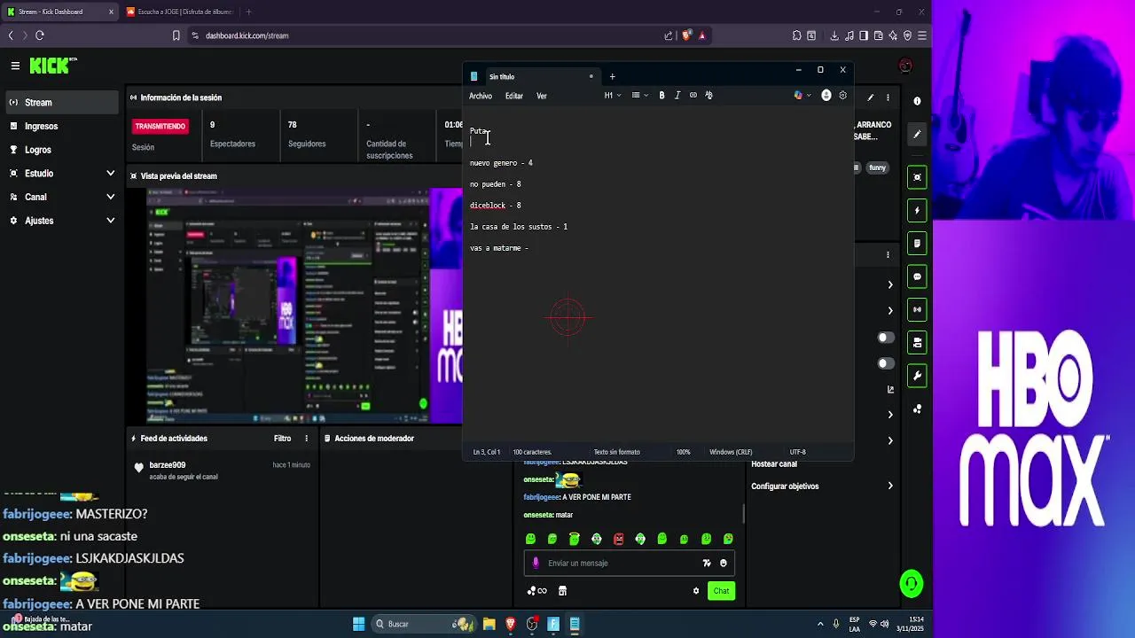Open Notepad settings gear

[x=843, y=96]
